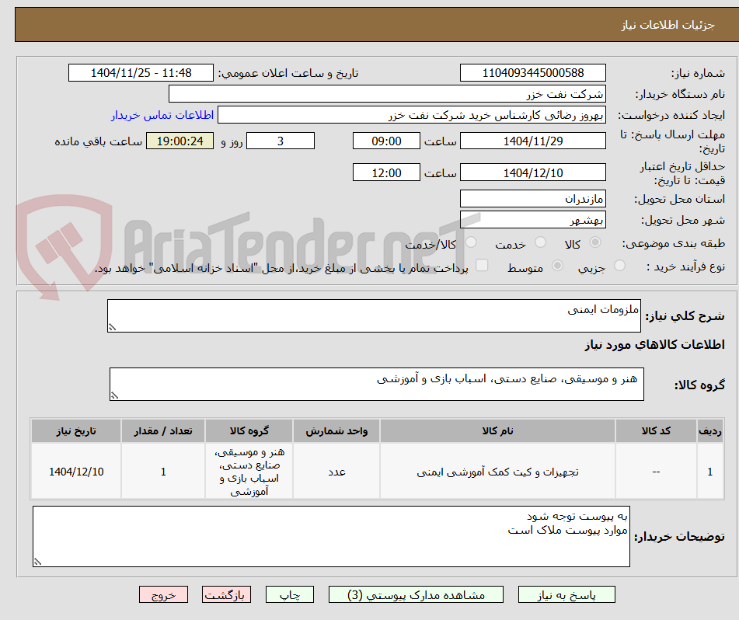The height and width of the screenshot is (620, 739).
Task: Open اطلاعات تماس خریدار link
Action: pyautogui.click(x=162, y=115)
